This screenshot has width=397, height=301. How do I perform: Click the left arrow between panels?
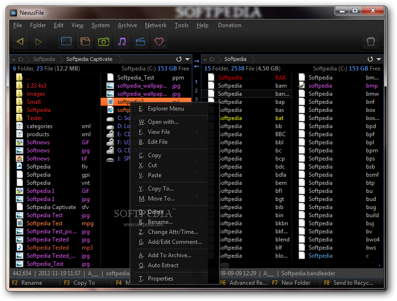point(197,66)
